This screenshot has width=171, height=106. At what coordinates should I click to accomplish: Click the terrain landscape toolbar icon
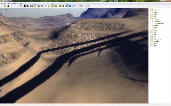53,6
